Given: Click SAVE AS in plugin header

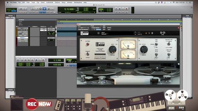Looking at the screenshot, I should point(140,34).
